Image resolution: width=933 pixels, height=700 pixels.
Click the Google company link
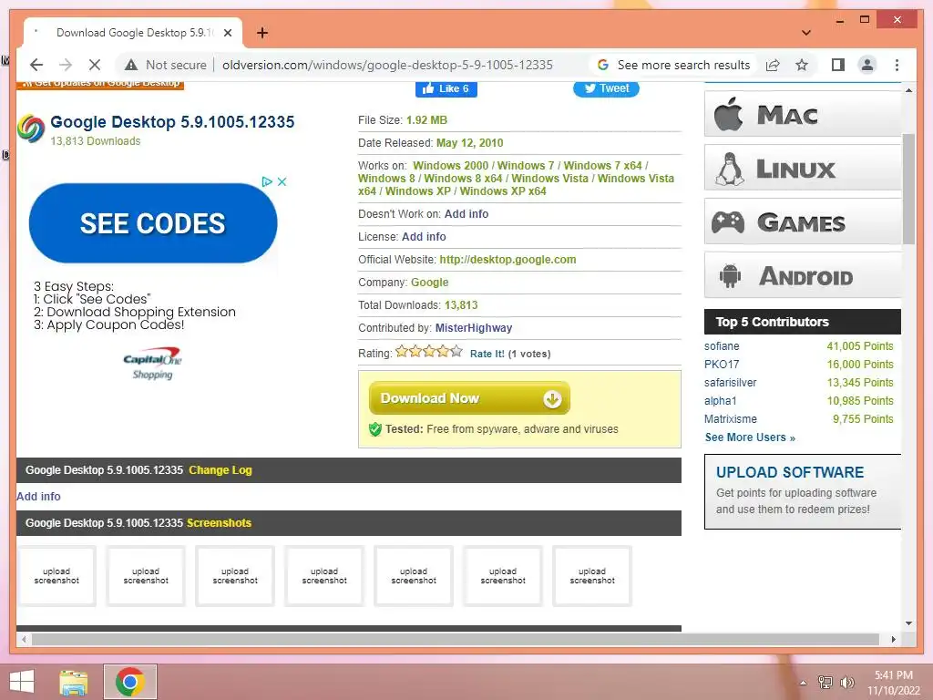pyautogui.click(x=430, y=283)
